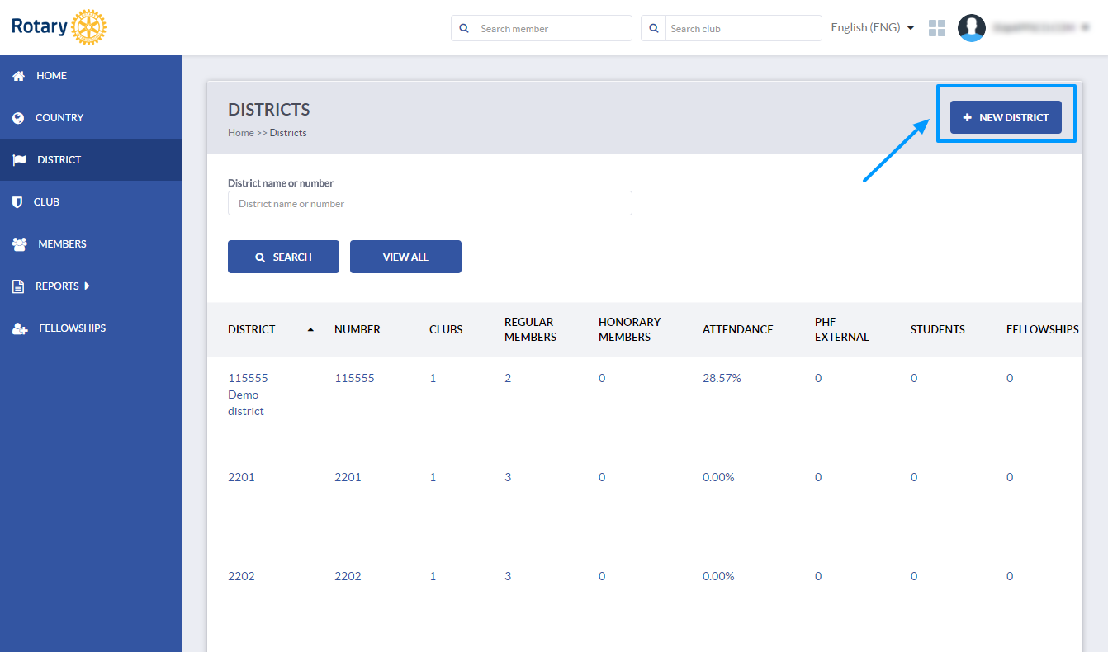Click attendance value 28.57%

[x=722, y=378]
